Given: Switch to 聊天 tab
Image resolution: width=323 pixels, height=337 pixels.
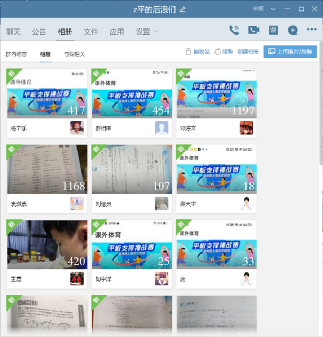Looking at the screenshot, I should click(13, 32).
